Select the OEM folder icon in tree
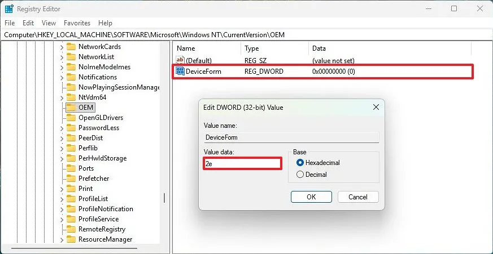 pos(71,108)
